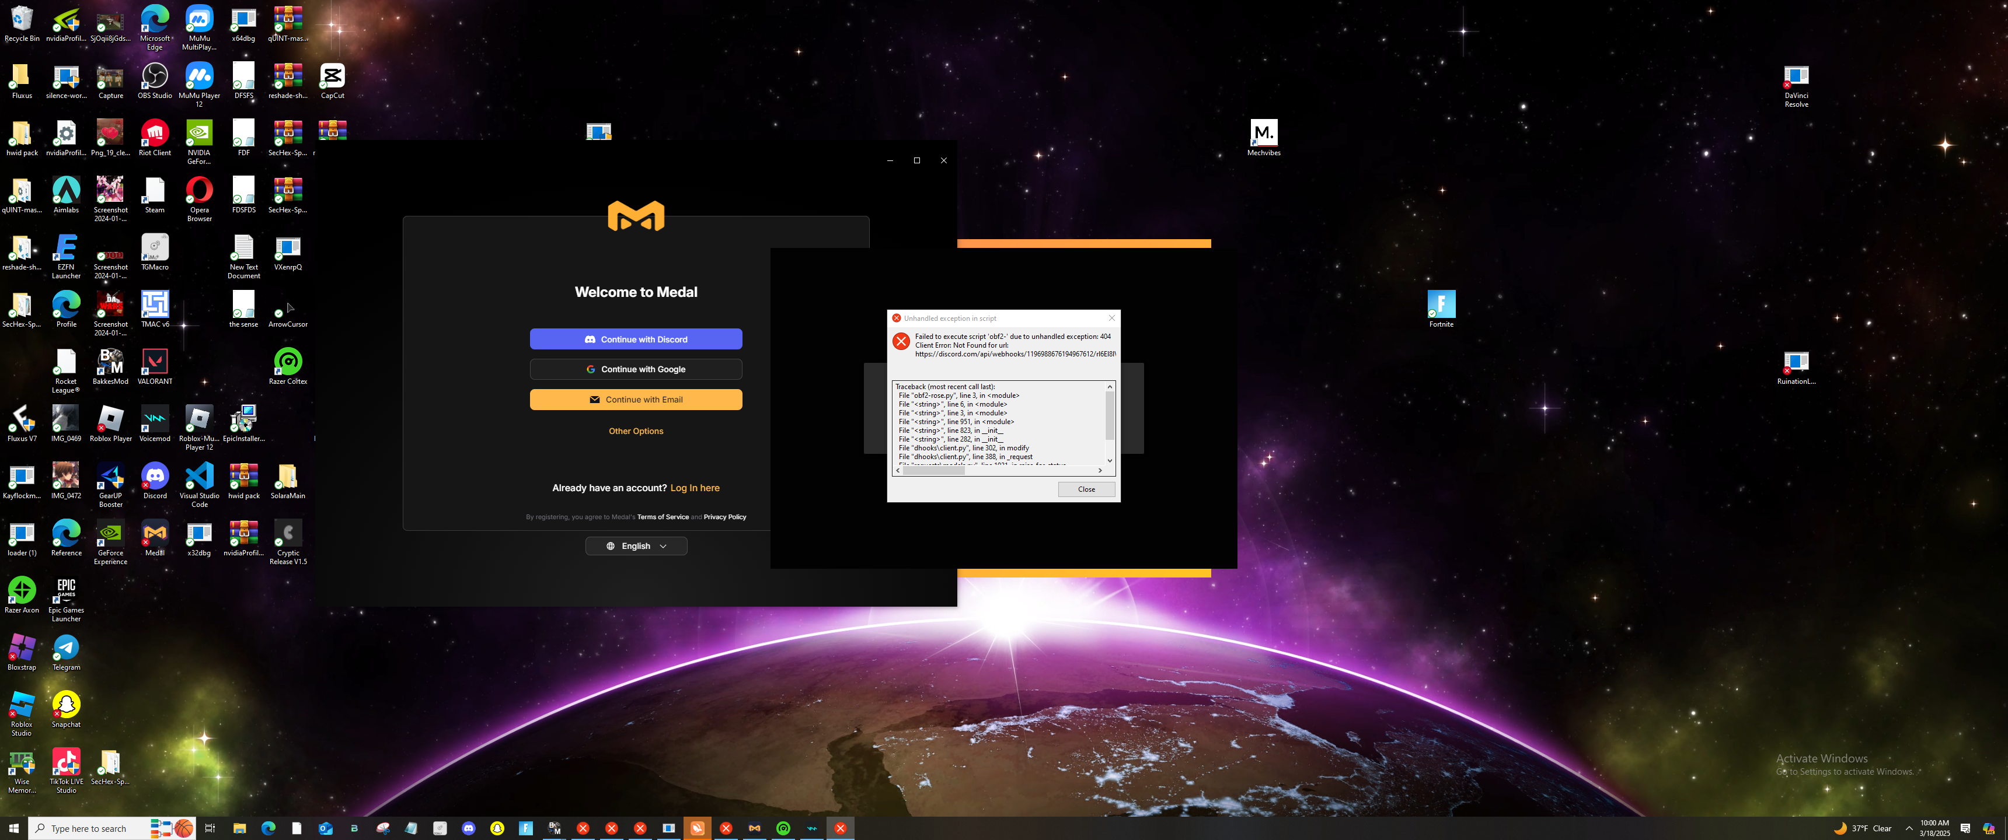The width and height of the screenshot is (2008, 840).
Task: Launch OBS Studio desktop shortcut
Action: click(154, 76)
